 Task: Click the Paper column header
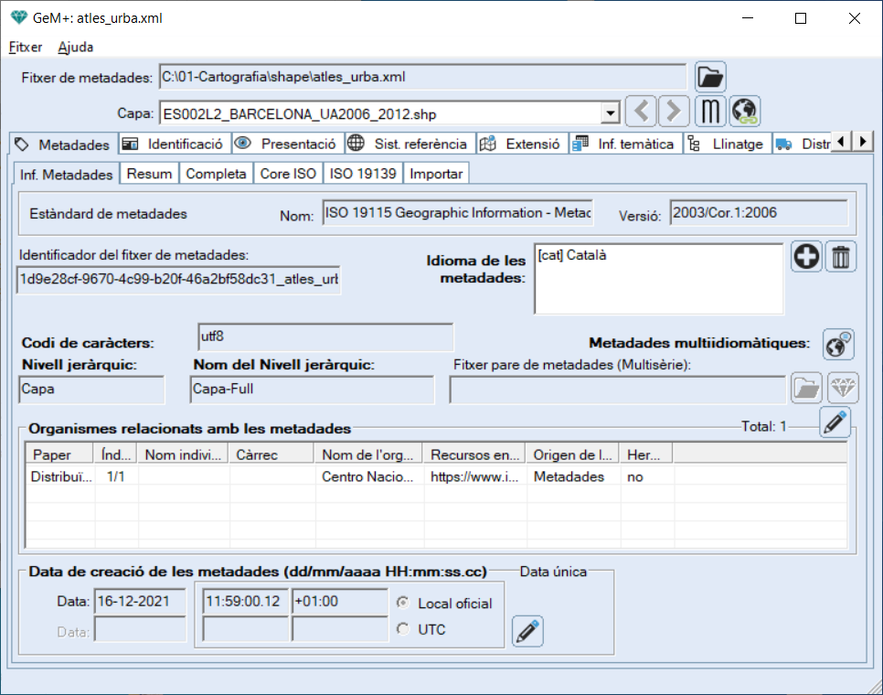(x=59, y=454)
